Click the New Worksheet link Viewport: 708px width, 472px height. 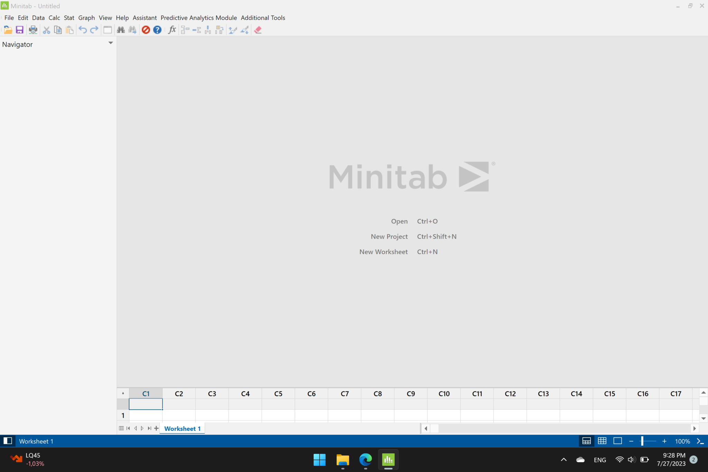click(x=383, y=251)
